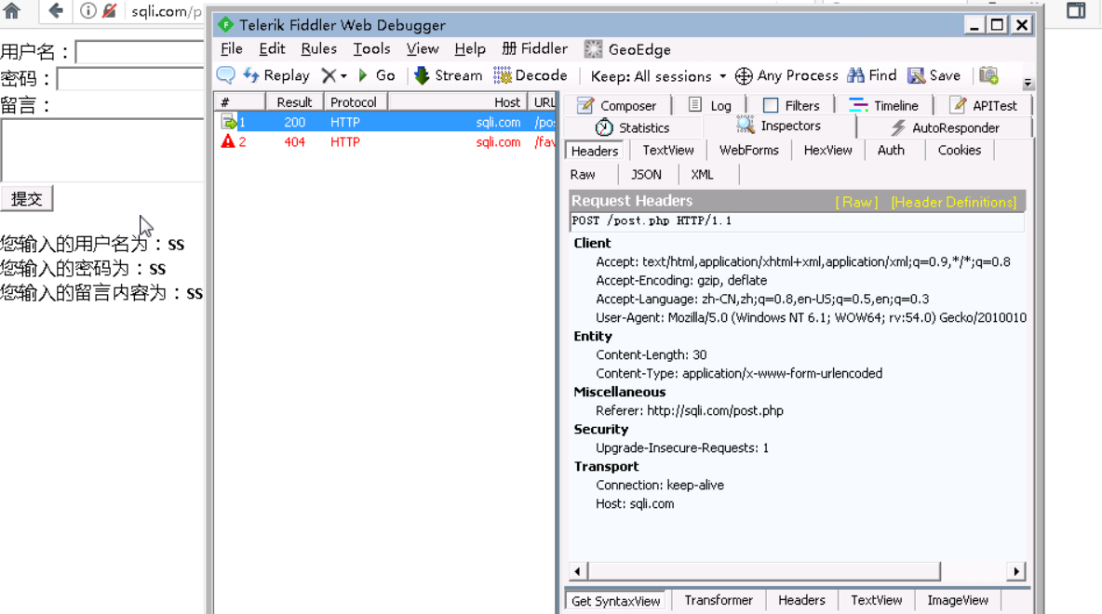Switch to the Raw request tab
The width and height of the screenshot is (1102, 614).
[x=583, y=175]
